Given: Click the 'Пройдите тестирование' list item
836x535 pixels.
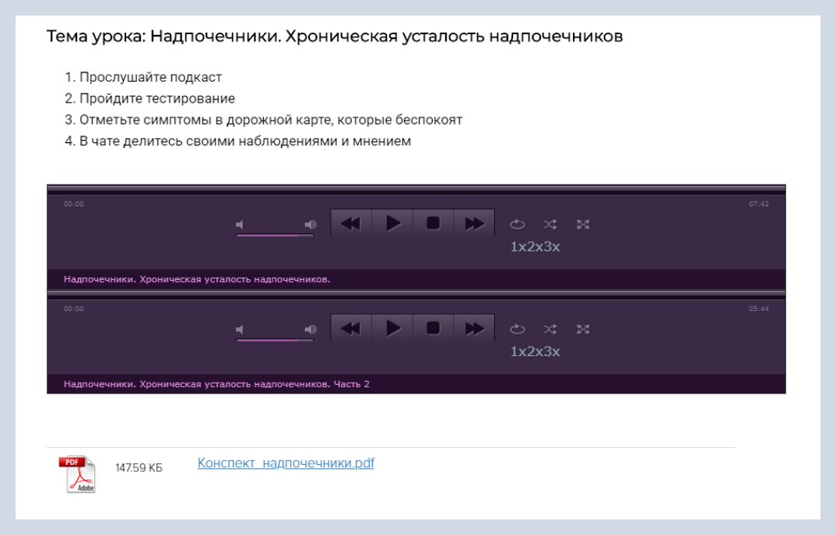Looking at the screenshot, I should point(157,99).
